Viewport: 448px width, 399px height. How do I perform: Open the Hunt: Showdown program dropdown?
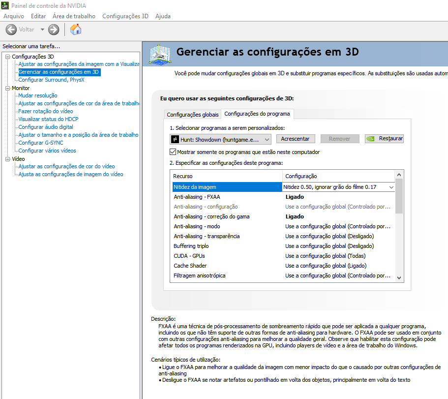[220, 140]
